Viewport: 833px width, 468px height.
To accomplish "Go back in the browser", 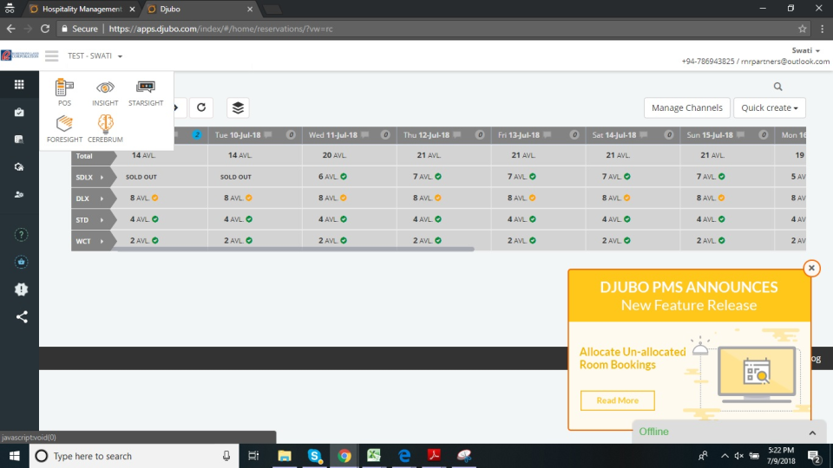I will tap(10, 29).
